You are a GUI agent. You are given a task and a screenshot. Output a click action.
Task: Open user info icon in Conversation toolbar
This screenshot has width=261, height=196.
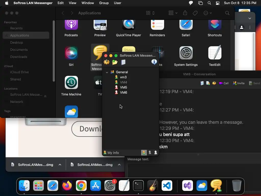[x=208, y=83]
